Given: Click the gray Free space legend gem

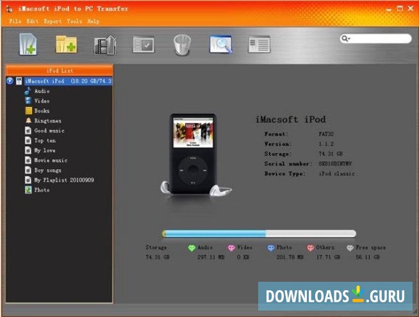Looking at the screenshot, I should [350, 248].
